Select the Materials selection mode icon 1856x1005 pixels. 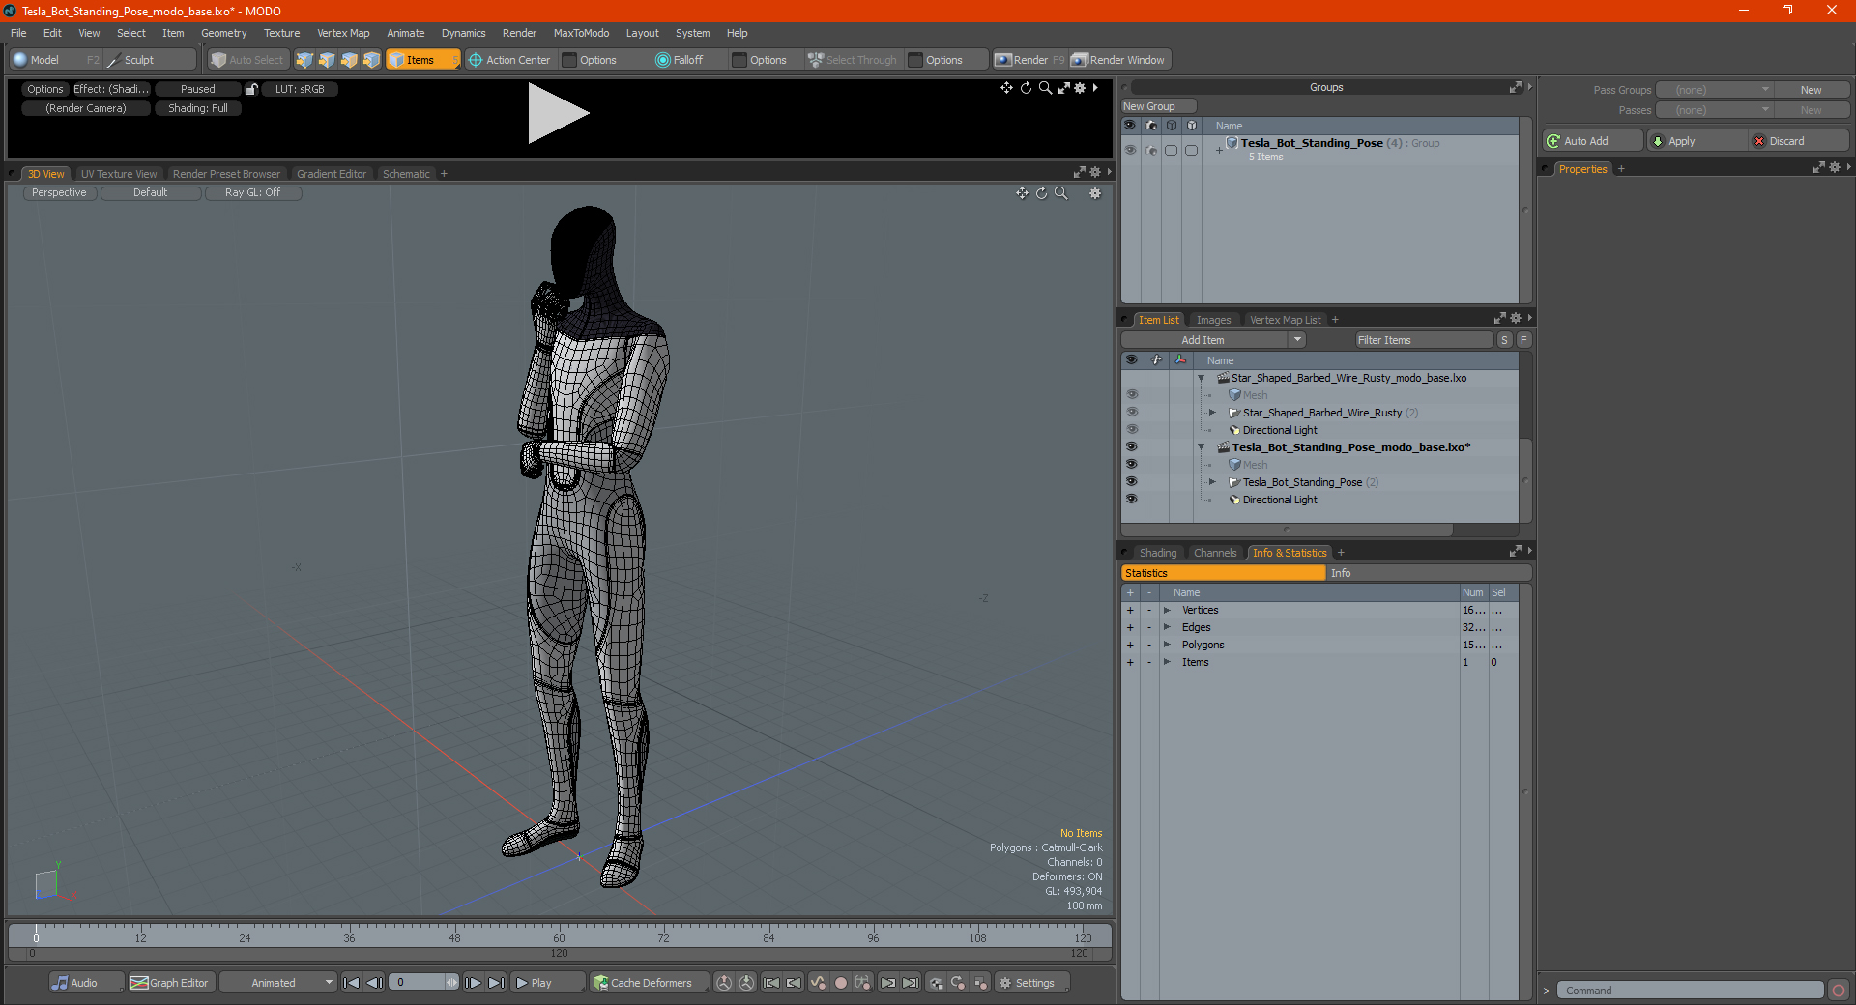[x=371, y=60]
